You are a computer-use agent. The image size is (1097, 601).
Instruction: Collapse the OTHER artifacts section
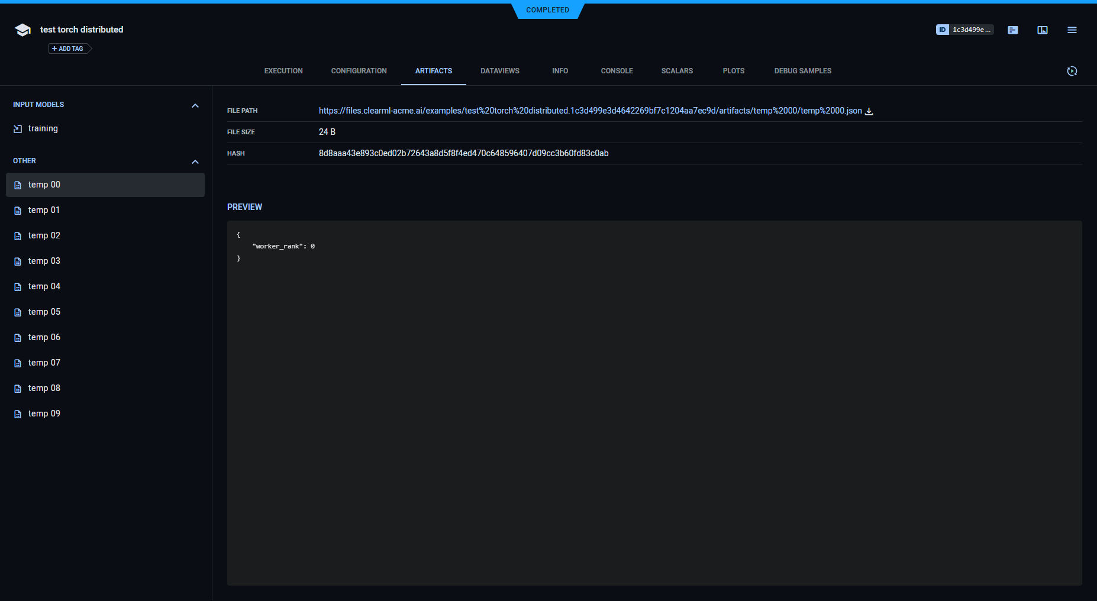196,161
